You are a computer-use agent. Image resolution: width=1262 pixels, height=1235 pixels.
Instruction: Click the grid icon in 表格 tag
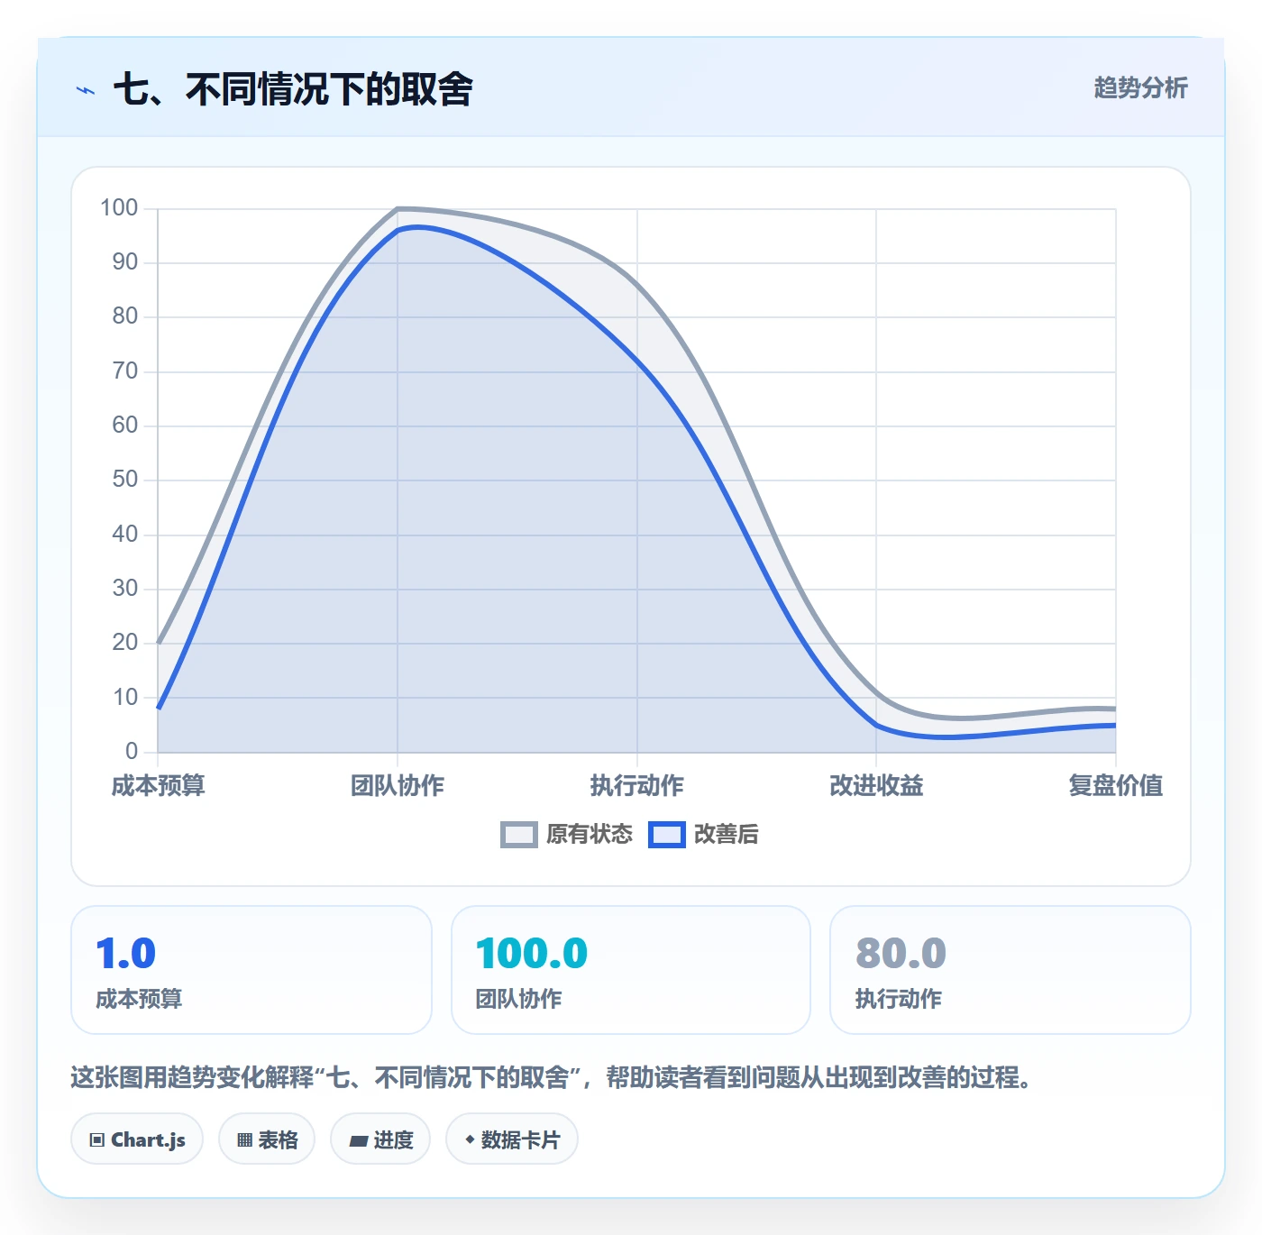[x=244, y=1140]
